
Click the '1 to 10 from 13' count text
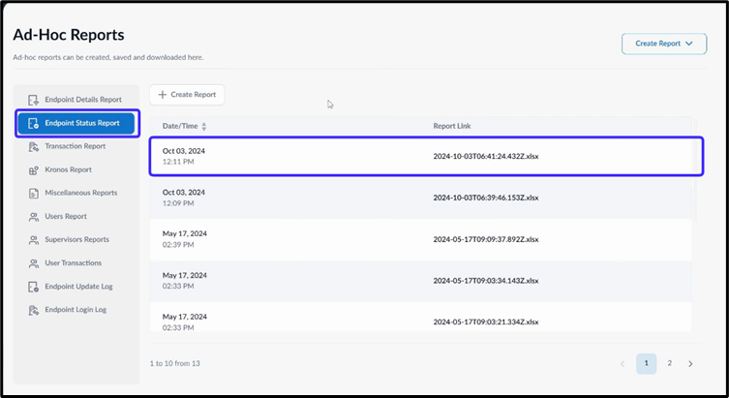(175, 363)
